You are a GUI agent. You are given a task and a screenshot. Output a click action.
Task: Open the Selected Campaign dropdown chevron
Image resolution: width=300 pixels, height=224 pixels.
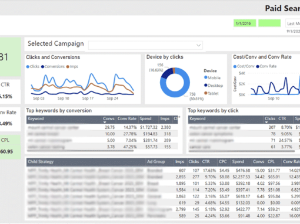point(198,45)
